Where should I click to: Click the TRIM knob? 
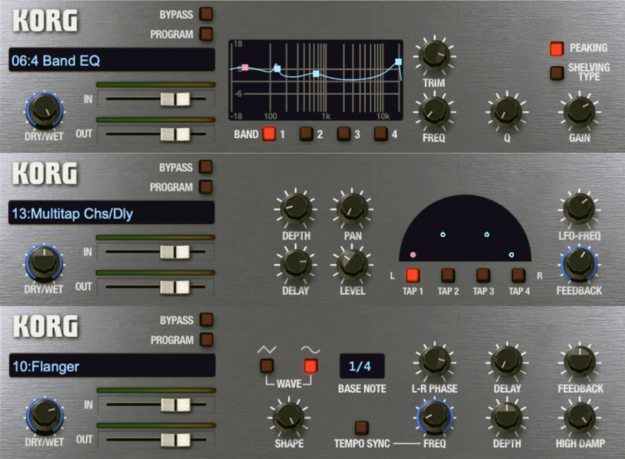click(x=435, y=56)
